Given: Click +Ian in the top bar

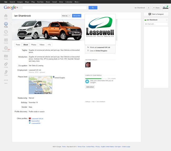Looking at the screenshot, I should point(6,2).
